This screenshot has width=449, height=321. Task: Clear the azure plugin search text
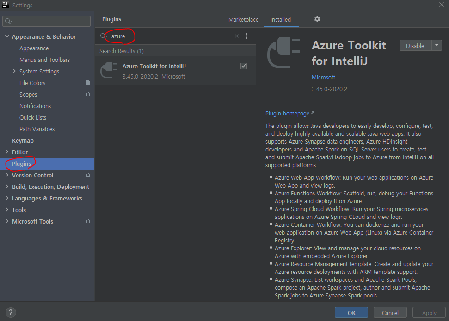[237, 36]
